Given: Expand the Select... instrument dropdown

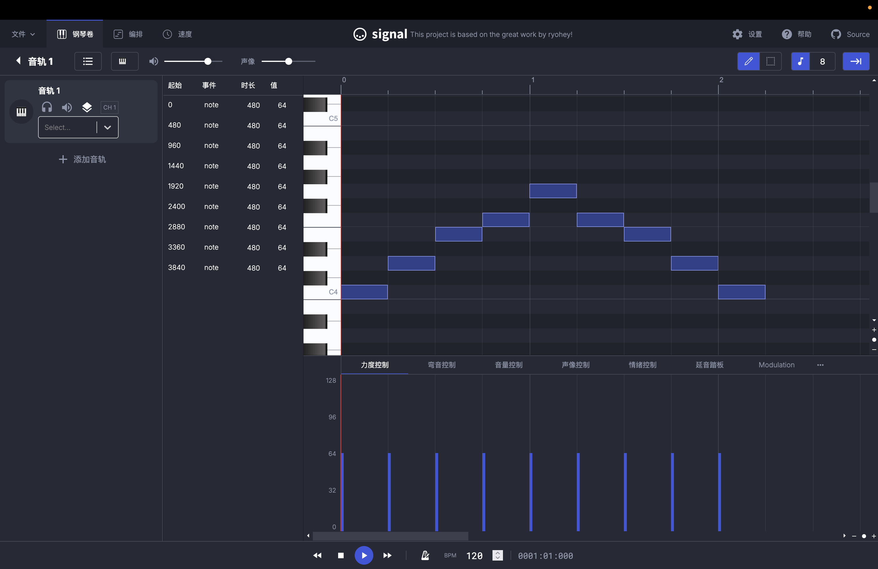Looking at the screenshot, I should point(107,127).
